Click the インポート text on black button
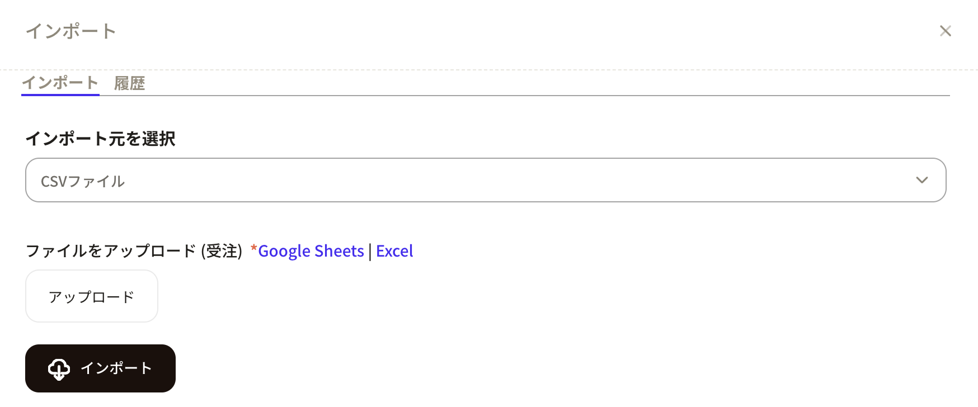Image resolution: width=978 pixels, height=407 pixels. click(x=116, y=368)
